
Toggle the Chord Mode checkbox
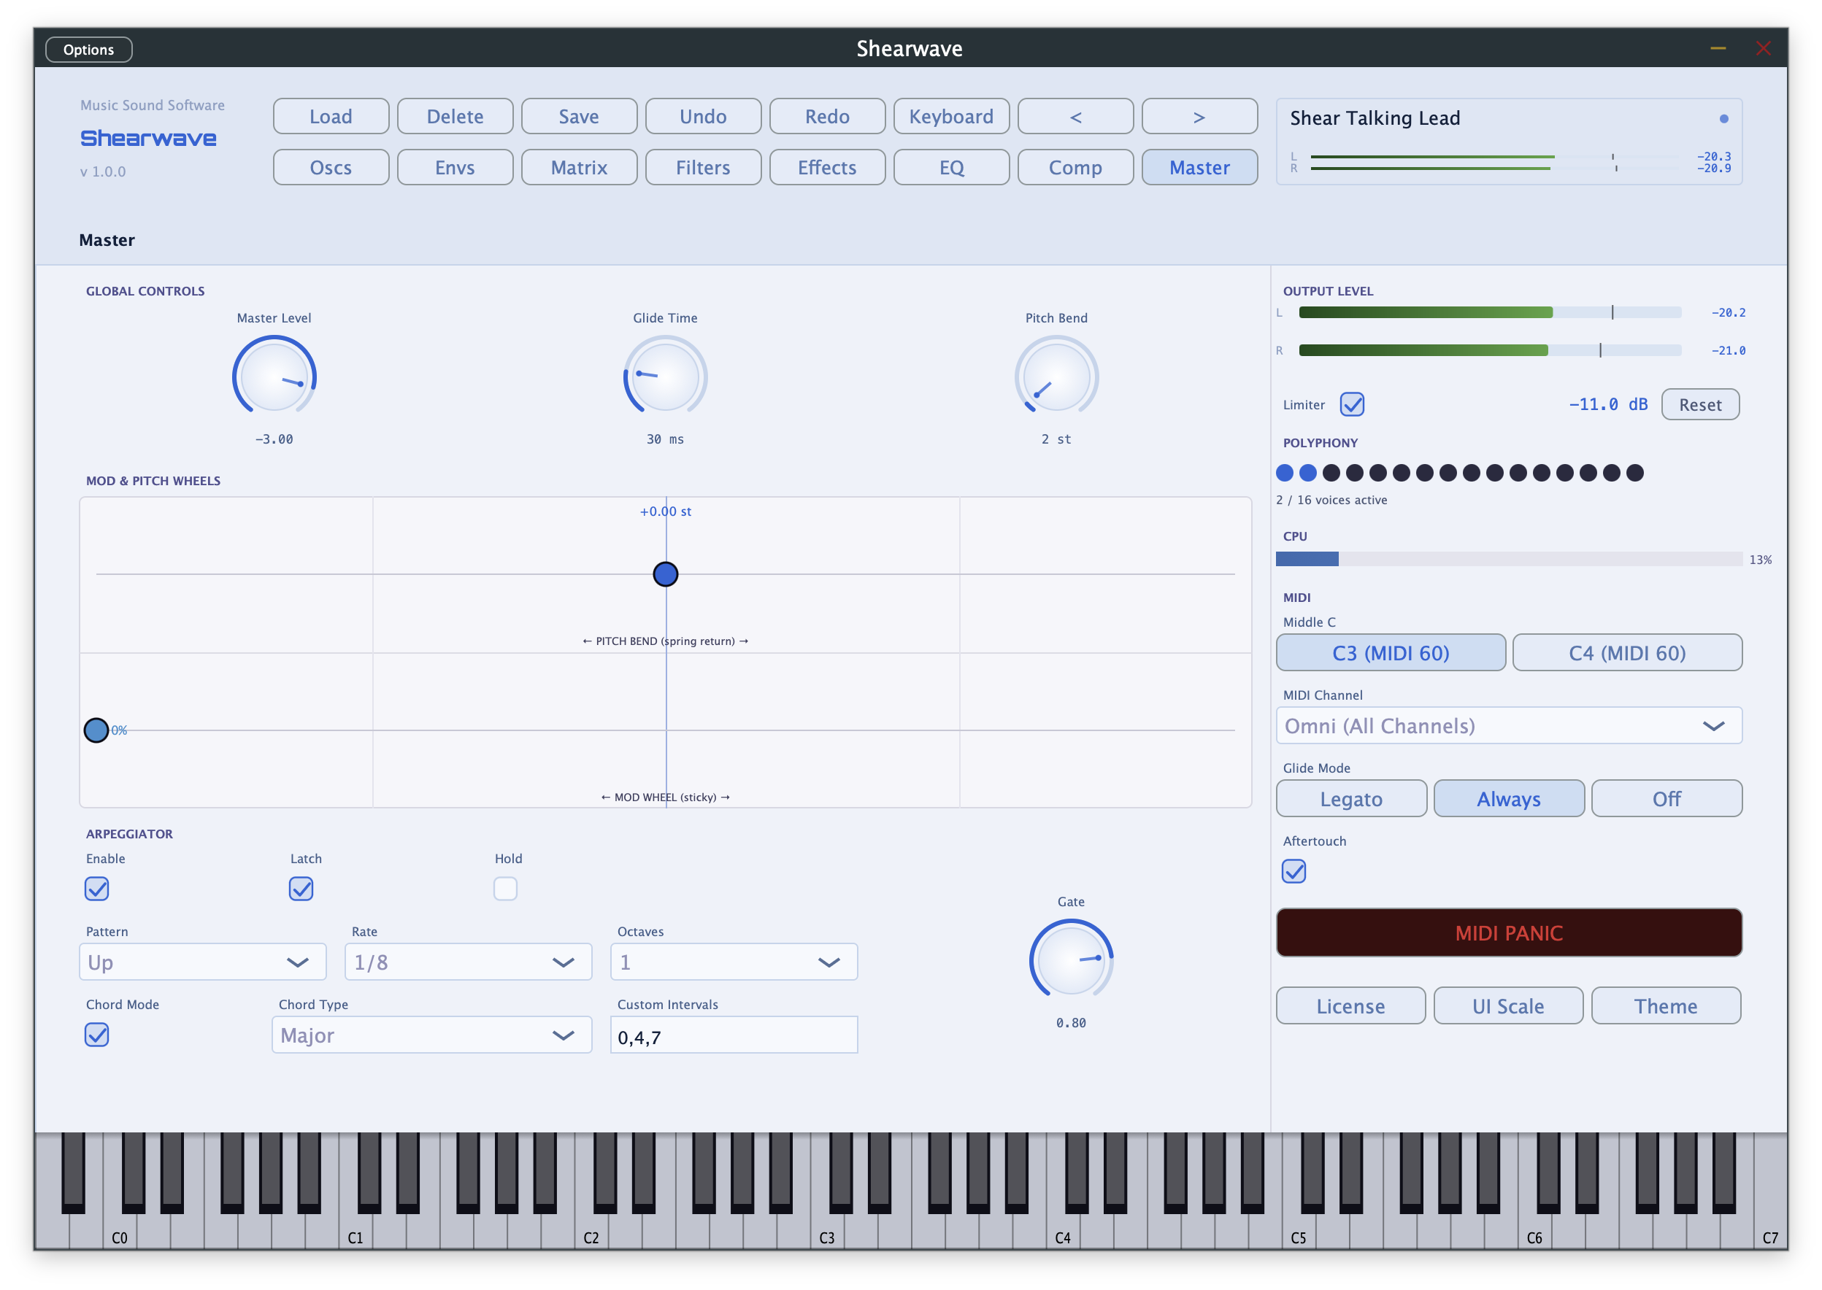97,1034
